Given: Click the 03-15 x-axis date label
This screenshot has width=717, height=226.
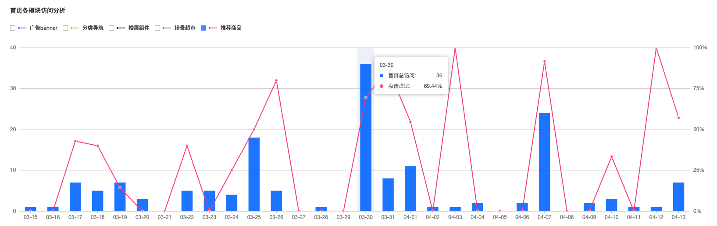Looking at the screenshot, I should tap(31, 217).
